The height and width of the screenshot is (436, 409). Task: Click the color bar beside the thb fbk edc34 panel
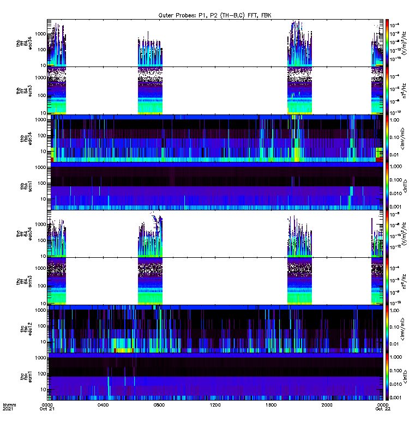click(x=387, y=138)
